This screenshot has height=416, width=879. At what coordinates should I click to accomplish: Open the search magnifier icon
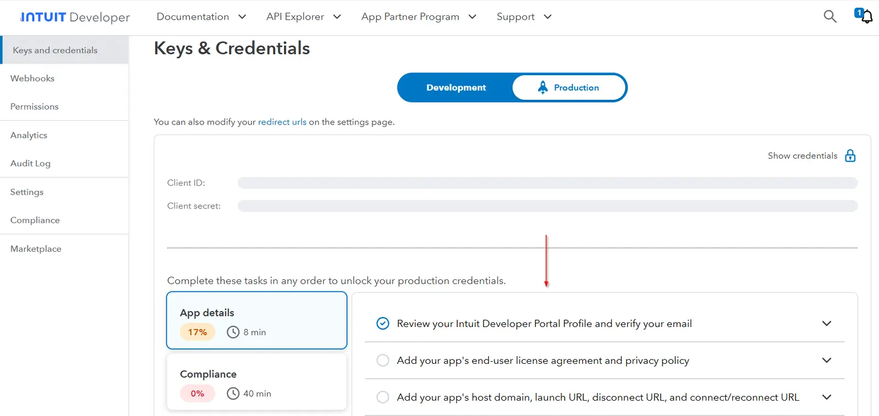tap(830, 16)
